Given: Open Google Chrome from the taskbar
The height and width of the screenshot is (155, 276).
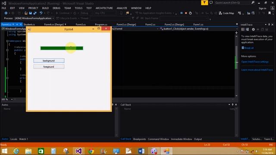Looking at the screenshot, I should tap(91, 151).
